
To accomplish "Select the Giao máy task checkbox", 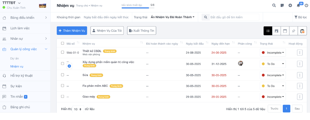I will 62,96.
